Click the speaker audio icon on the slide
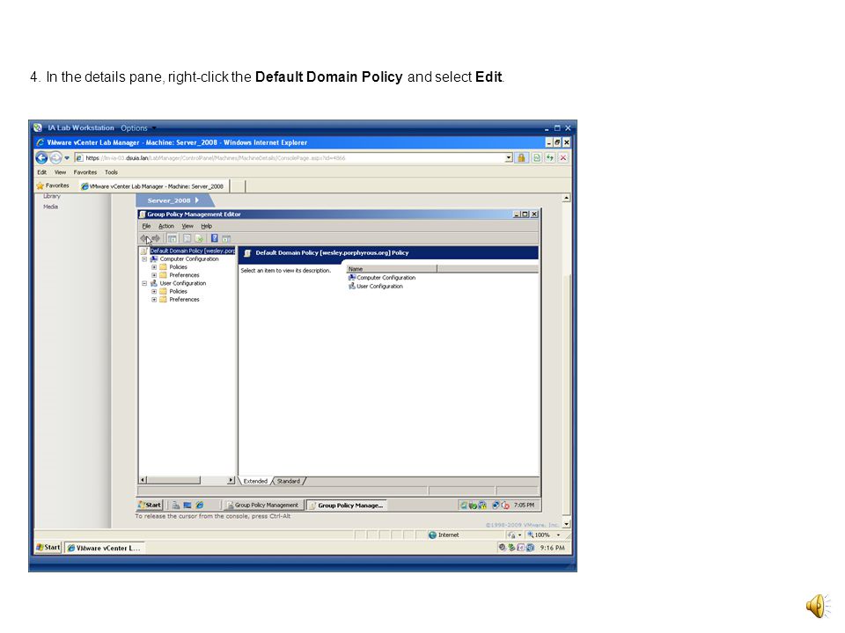 (x=818, y=606)
